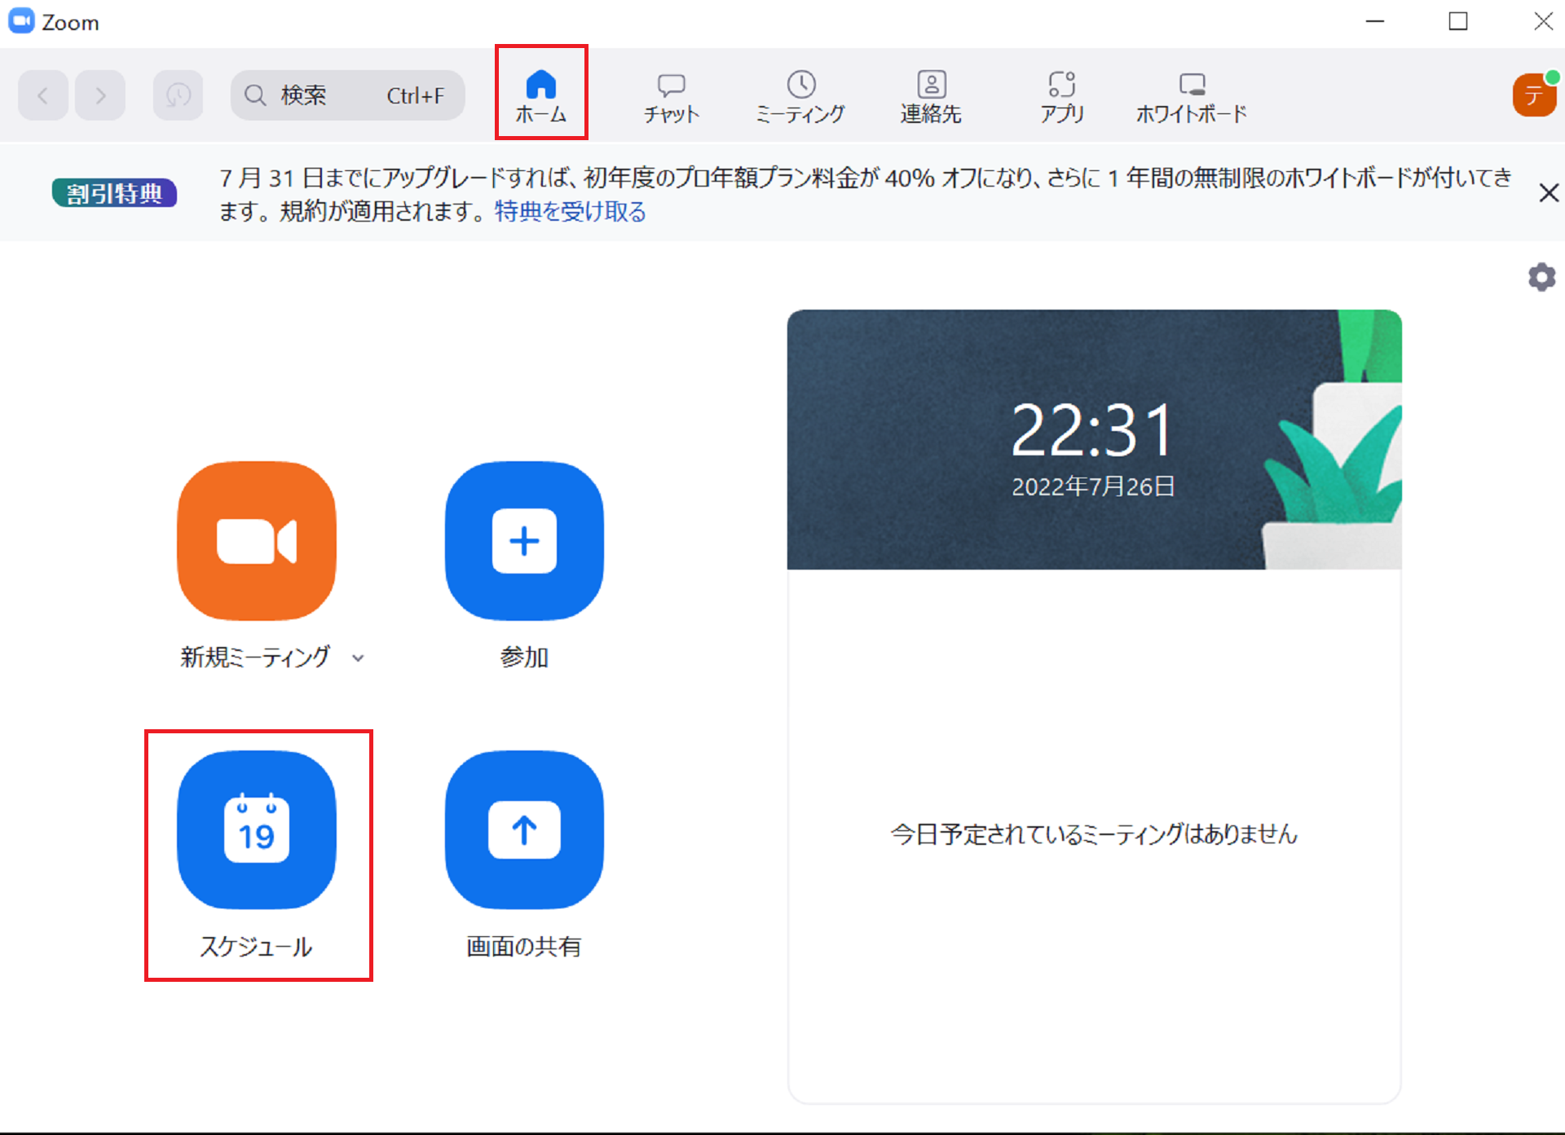Click the back navigation arrow

pyautogui.click(x=43, y=95)
